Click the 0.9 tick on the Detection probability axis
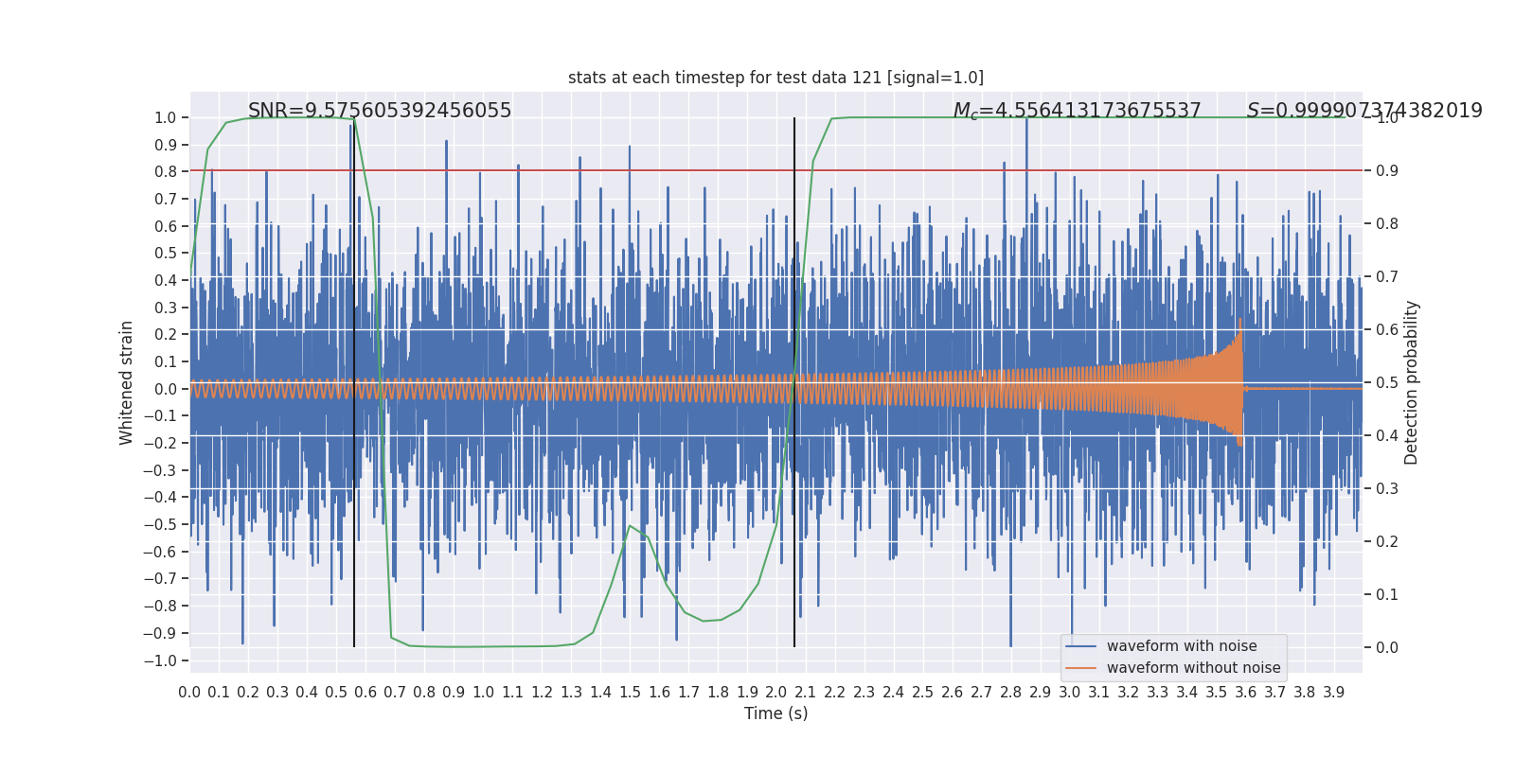The image size is (1515, 757). point(1387,171)
